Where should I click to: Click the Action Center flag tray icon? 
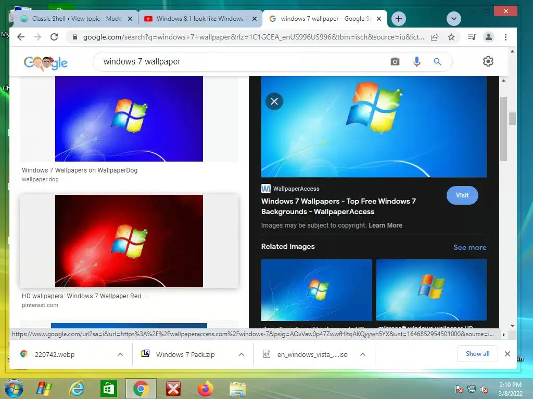[x=459, y=389]
